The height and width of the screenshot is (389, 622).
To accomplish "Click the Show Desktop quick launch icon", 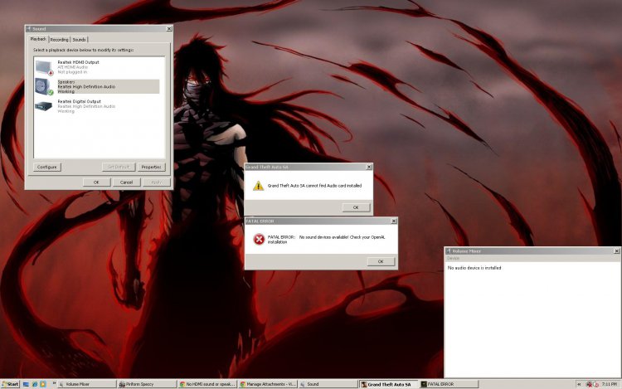I will click(27, 384).
